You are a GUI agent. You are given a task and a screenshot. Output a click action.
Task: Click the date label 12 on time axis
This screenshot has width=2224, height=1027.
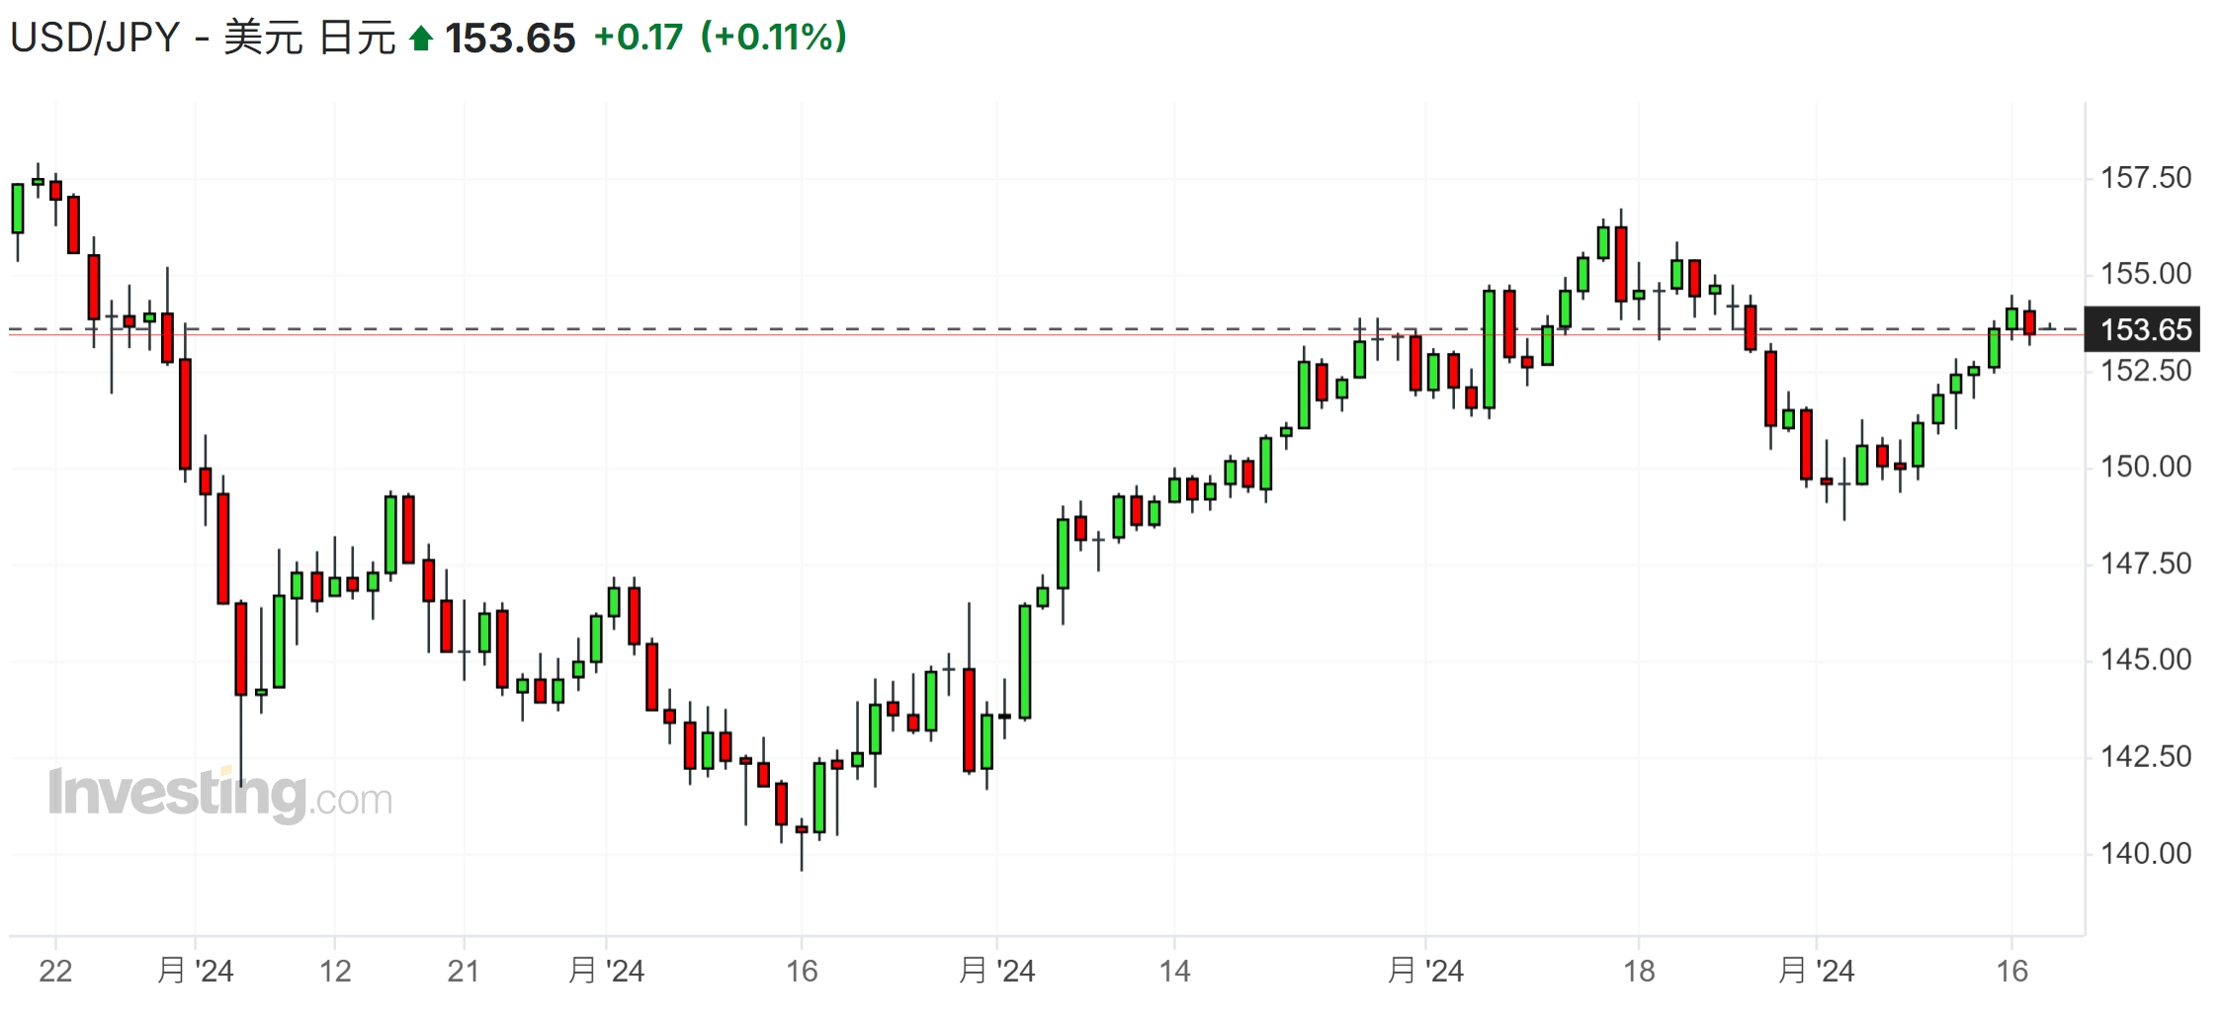(x=335, y=972)
